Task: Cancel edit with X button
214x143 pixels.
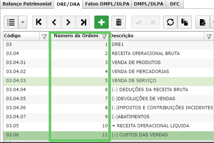Action: tap(153, 22)
